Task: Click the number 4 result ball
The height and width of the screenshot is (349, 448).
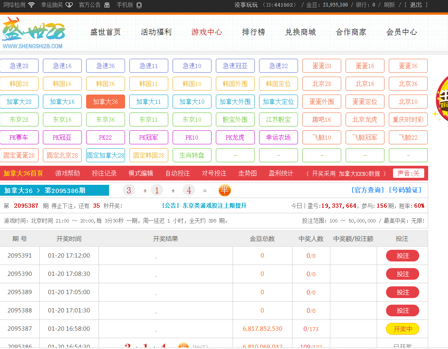Action: coord(189,190)
